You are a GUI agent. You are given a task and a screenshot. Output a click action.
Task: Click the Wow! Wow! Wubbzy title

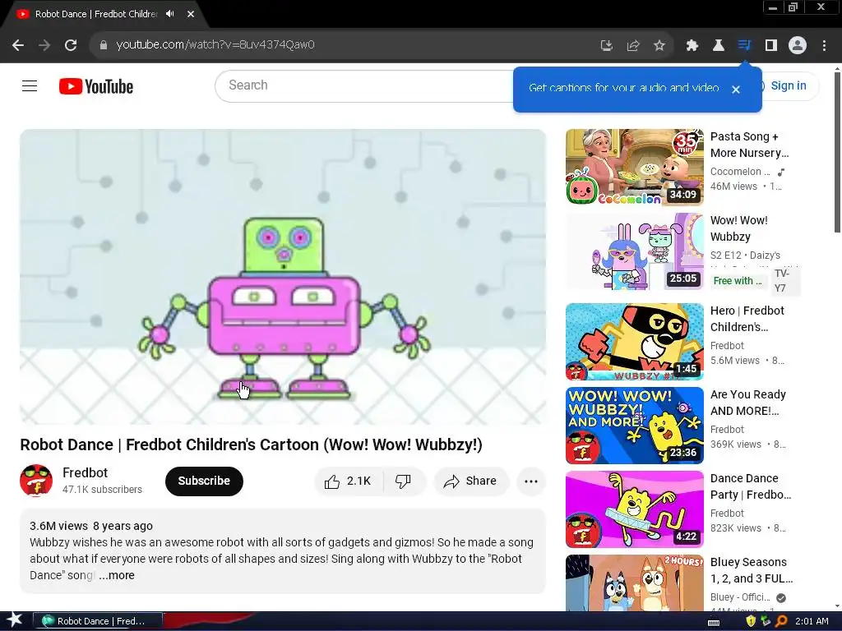point(739,228)
